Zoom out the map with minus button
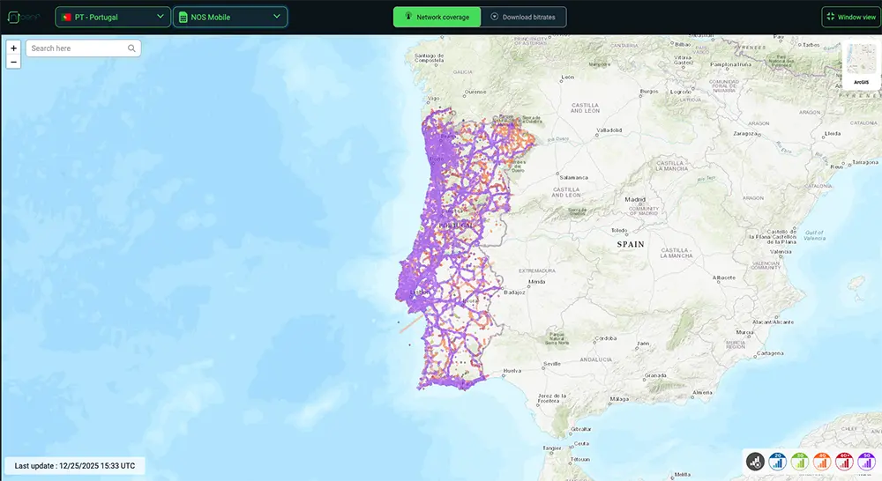This screenshot has width=882, height=481. pyautogui.click(x=13, y=62)
